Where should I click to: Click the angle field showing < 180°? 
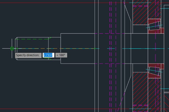(x=61, y=55)
